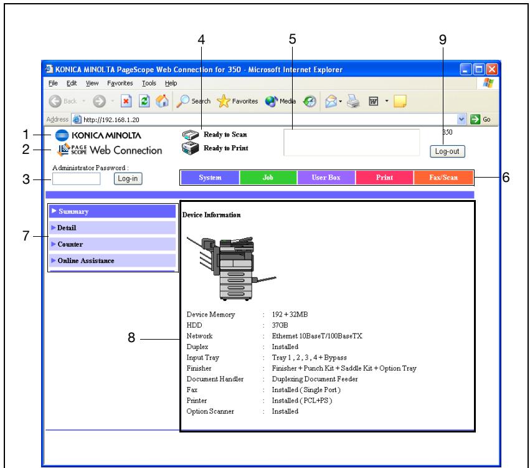Screen dimensions: 530x468
Task: Open History clock icon in toolbar
Action: click(x=310, y=101)
